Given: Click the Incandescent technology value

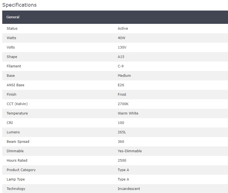Looking at the screenshot, I should [x=129, y=189].
